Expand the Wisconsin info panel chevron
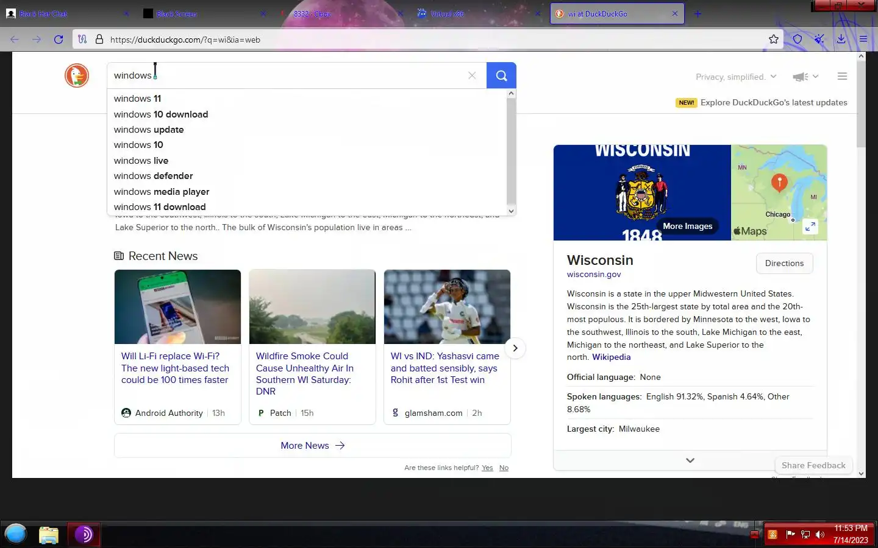878x548 pixels. pos(690,460)
